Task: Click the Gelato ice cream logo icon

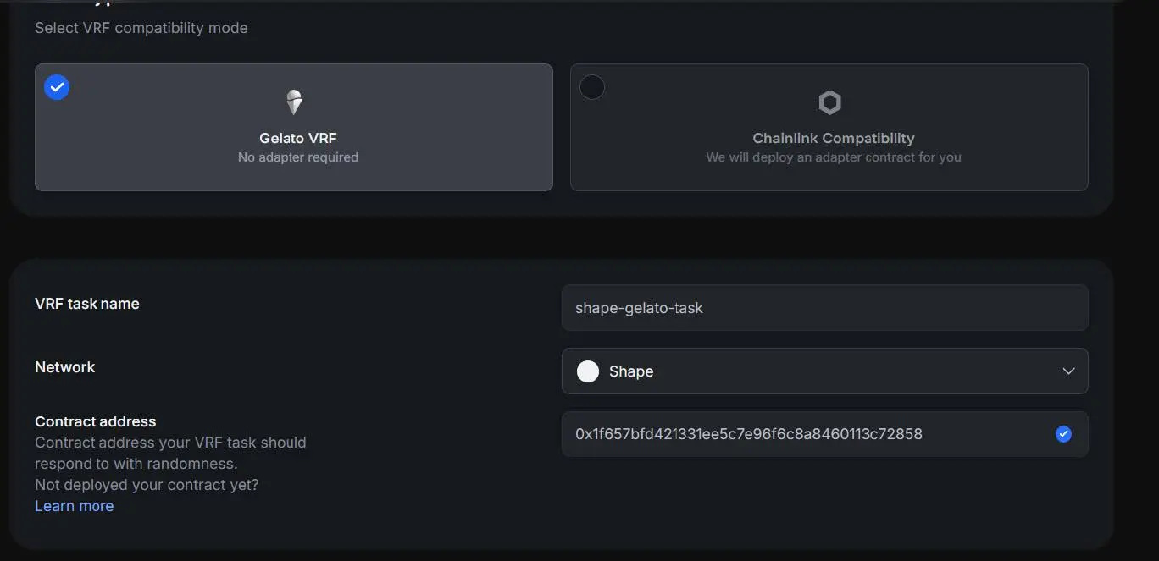Action: [x=294, y=102]
